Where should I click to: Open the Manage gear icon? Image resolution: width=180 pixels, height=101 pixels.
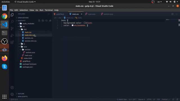click(12, 94)
